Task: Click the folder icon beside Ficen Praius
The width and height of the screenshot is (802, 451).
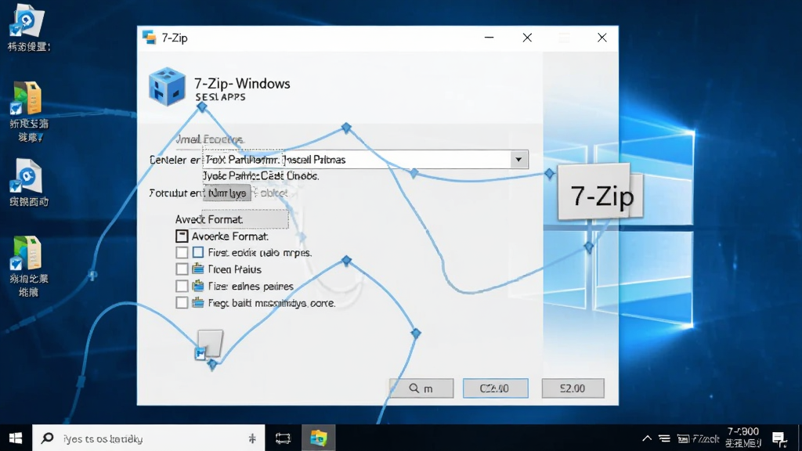Action: pyautogui.click(x=198, y=269)
